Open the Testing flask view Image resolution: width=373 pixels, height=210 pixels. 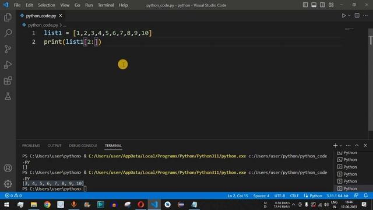pyautogui.click(x=8, y=96)
